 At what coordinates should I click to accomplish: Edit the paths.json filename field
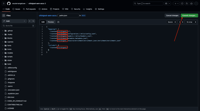[x=68, y=15]
